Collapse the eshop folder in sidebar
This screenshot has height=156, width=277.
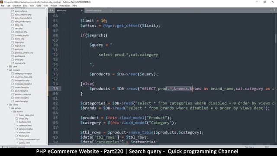pos(10,108)
